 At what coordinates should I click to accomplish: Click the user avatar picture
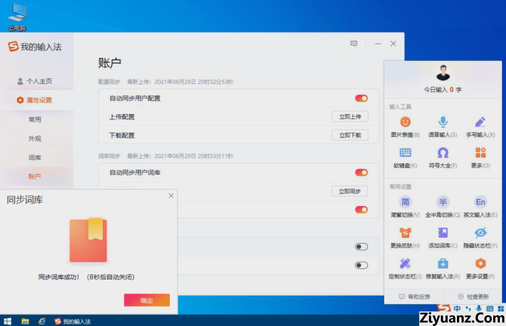(443, 73)
